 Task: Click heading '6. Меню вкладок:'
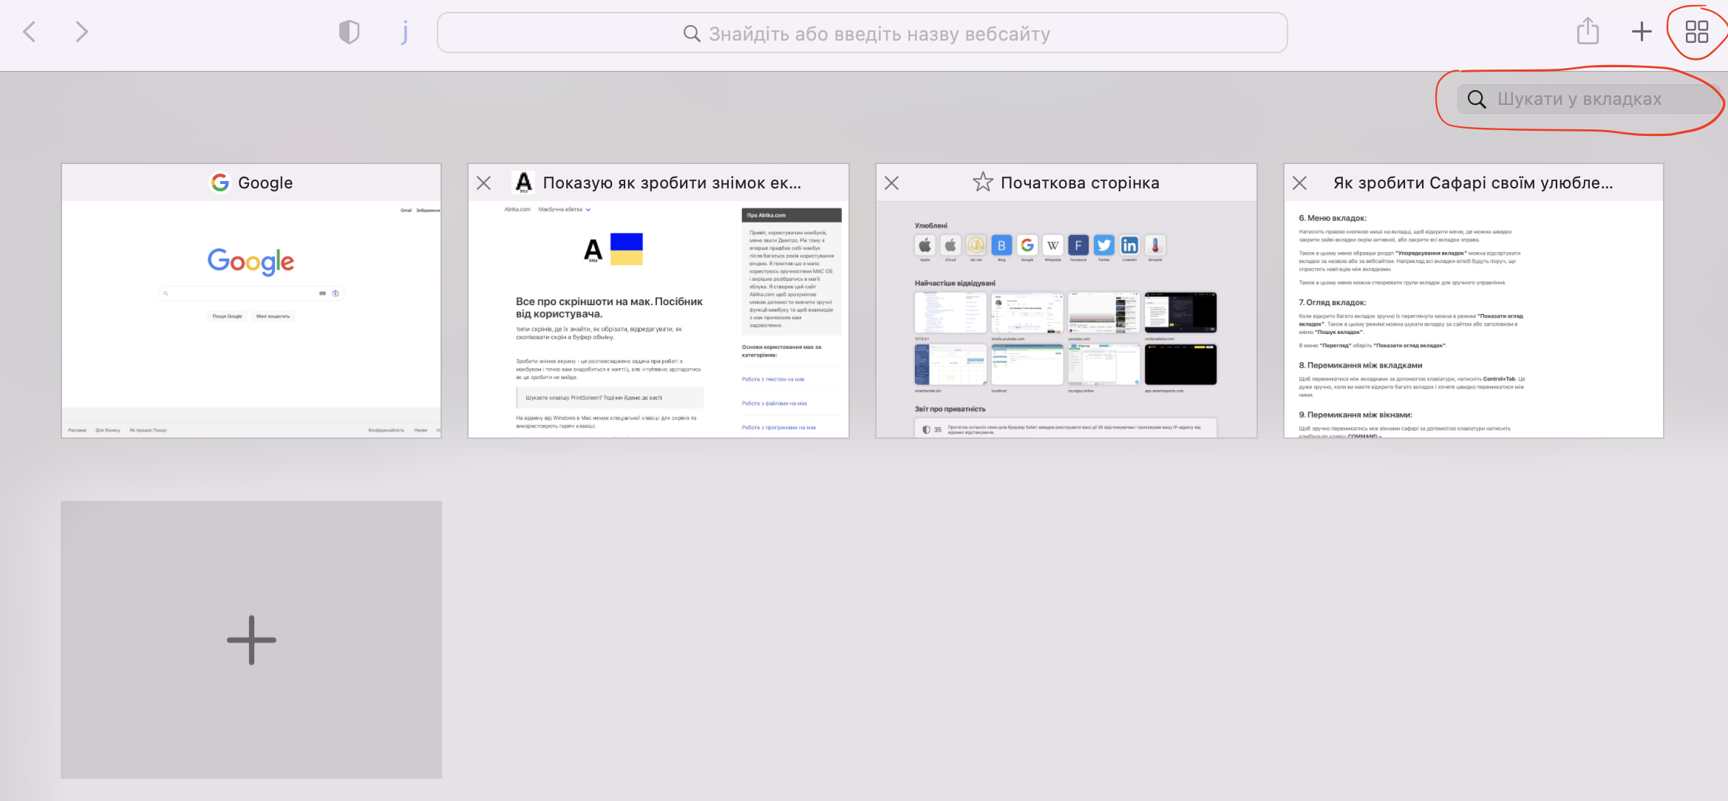pyautogui.click(x=1333, y=218)
